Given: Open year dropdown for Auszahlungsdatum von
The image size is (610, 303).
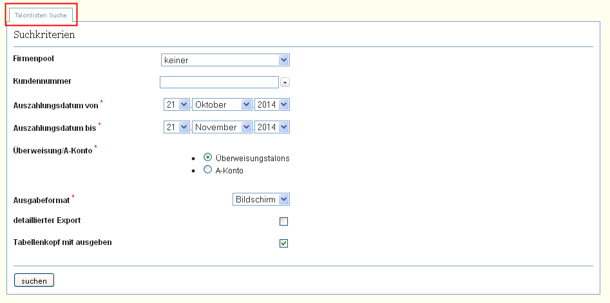Looking at the screenshot, I should 272,104.
